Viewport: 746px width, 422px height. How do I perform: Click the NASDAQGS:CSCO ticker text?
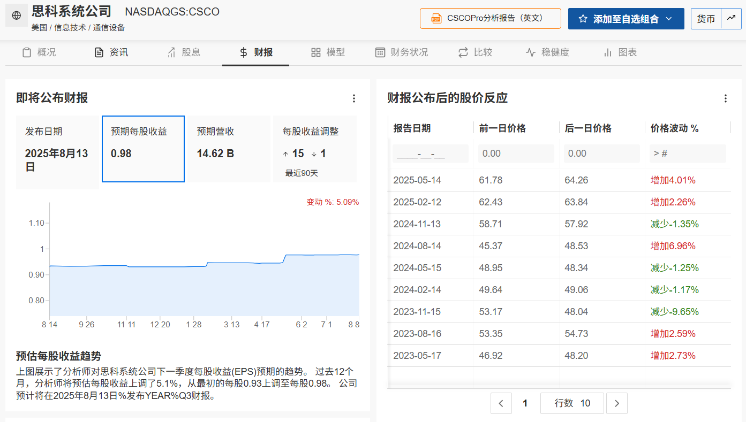(x=172, y=12)
